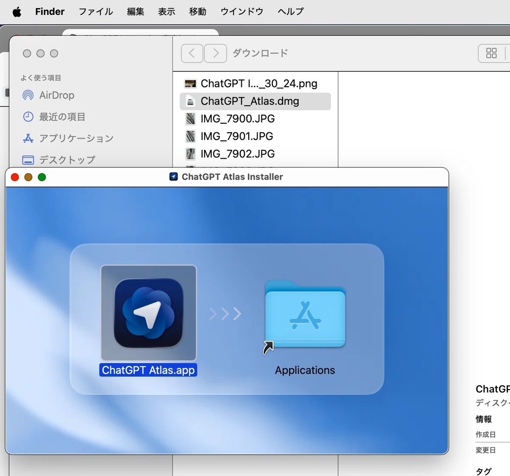The image size is (510, 476).
Task: Zoom the ChatGPT Atlas Installer window
Action: 42,177
